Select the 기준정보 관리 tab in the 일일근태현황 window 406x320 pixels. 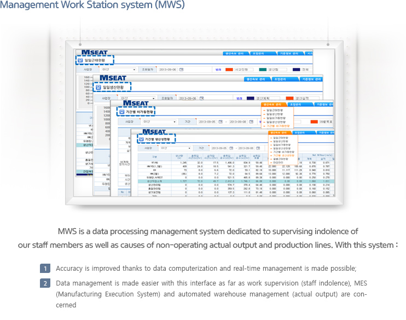click(290, 54)
